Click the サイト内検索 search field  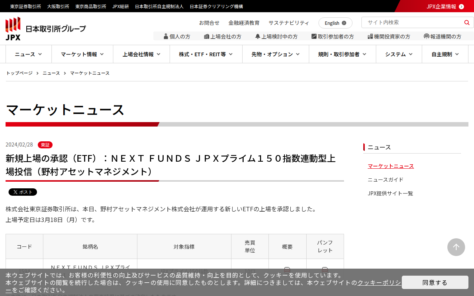pyautogui.click(x=413, y=22)
